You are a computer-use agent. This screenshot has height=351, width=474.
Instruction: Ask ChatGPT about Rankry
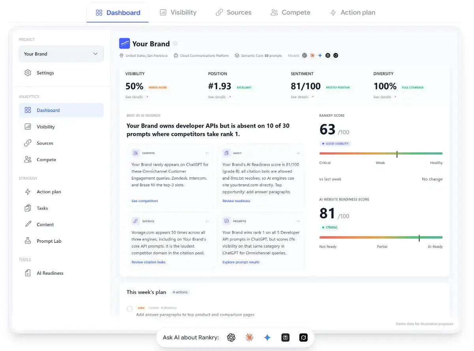(x=231, y=338)
